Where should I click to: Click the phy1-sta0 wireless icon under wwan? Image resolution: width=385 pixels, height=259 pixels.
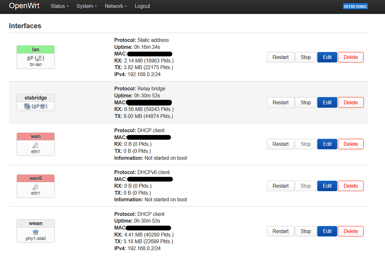(35, 232)
